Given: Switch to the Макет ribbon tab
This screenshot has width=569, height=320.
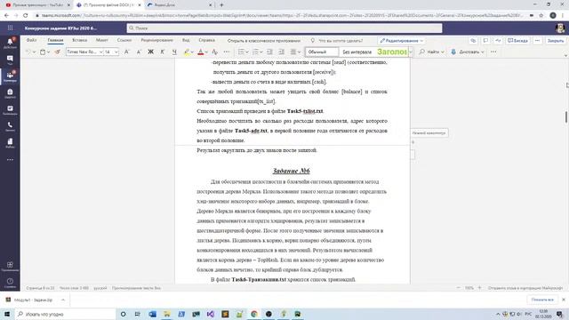Looking at the screenshot, I should click(102, 40).
